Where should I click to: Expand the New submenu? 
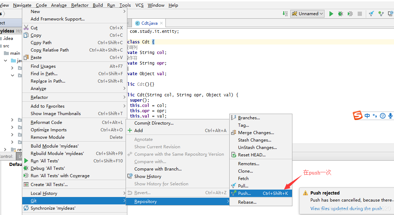(x=74, y=12)
